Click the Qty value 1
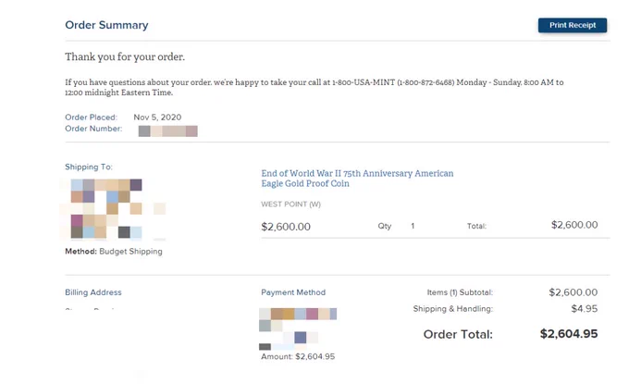Image resolution: width=629 pixels, height=384 pixels. [x=413, y=226]
